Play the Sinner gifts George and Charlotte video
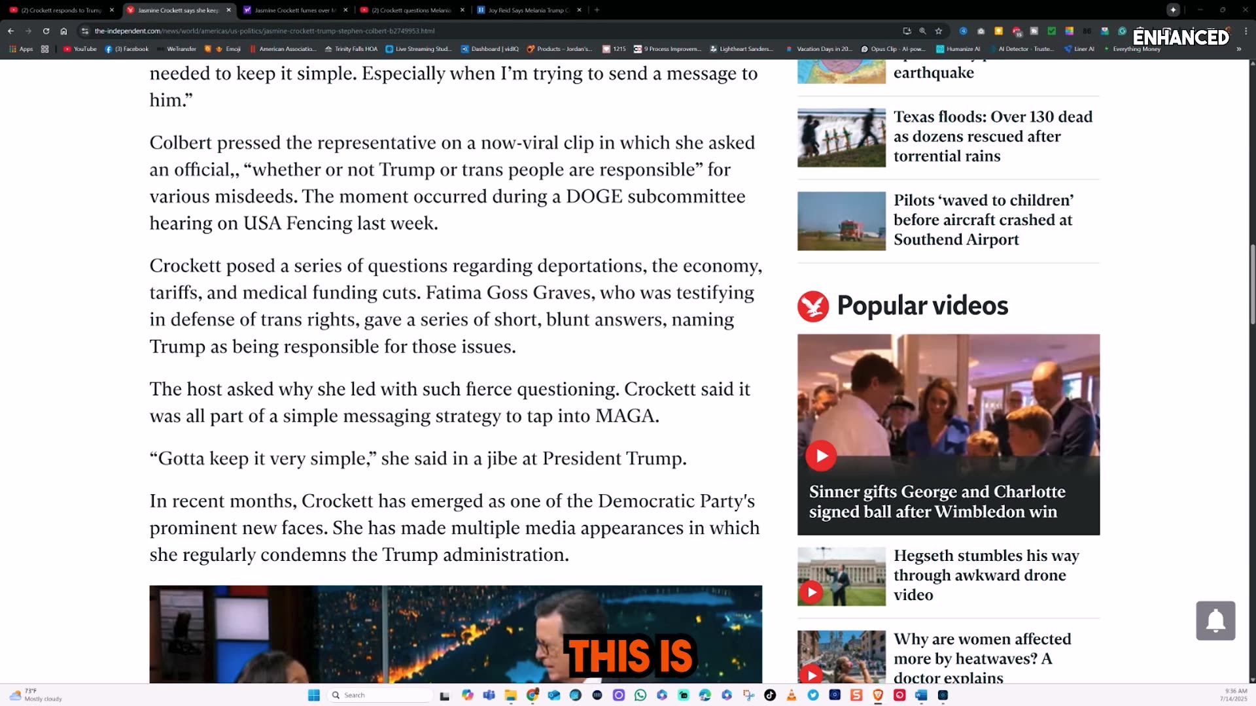This screenshot has width=1256, height=706. tap(821, 456)
